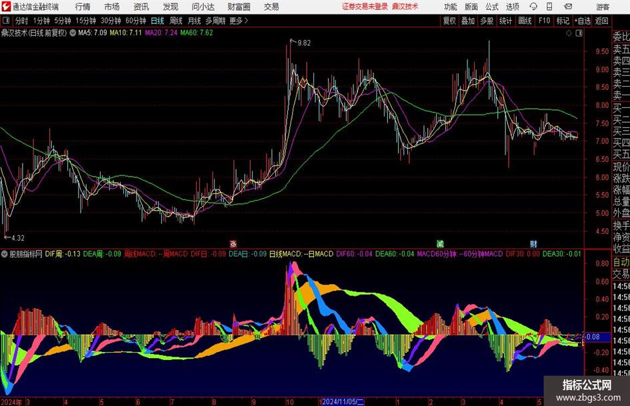
Task: Click the 减 marker icon on the chart
Action: 441,243
